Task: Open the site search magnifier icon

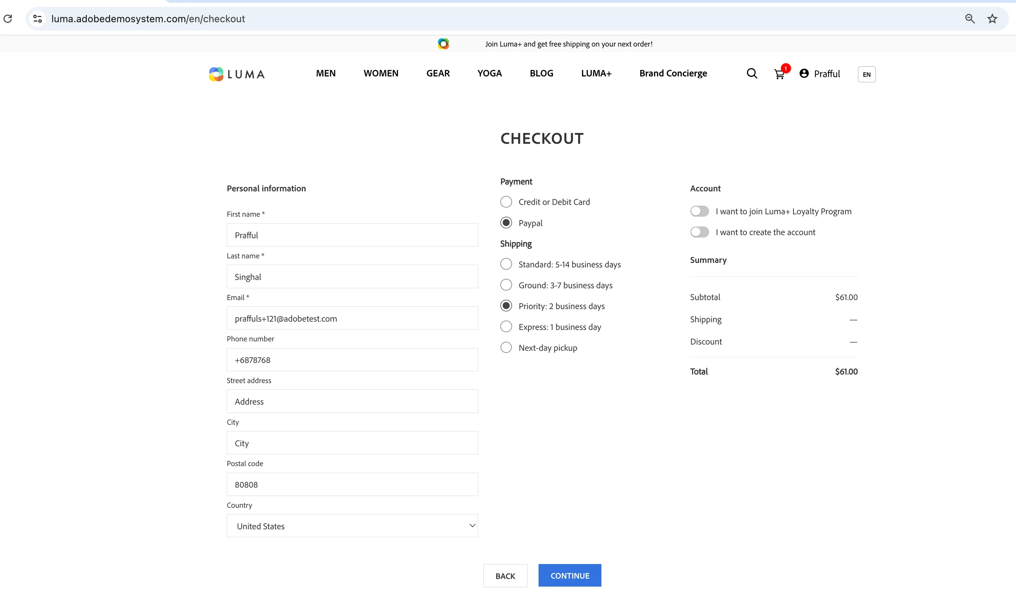Action: tap(752, 73)
